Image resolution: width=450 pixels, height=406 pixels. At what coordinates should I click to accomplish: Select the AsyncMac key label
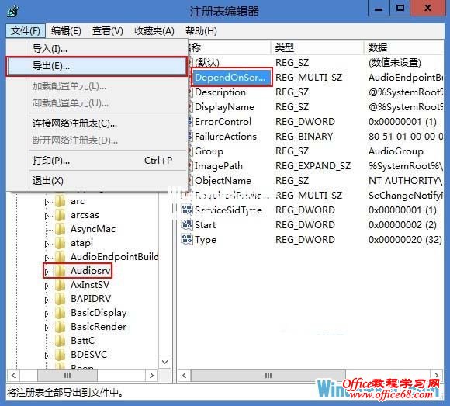[93, 229]
